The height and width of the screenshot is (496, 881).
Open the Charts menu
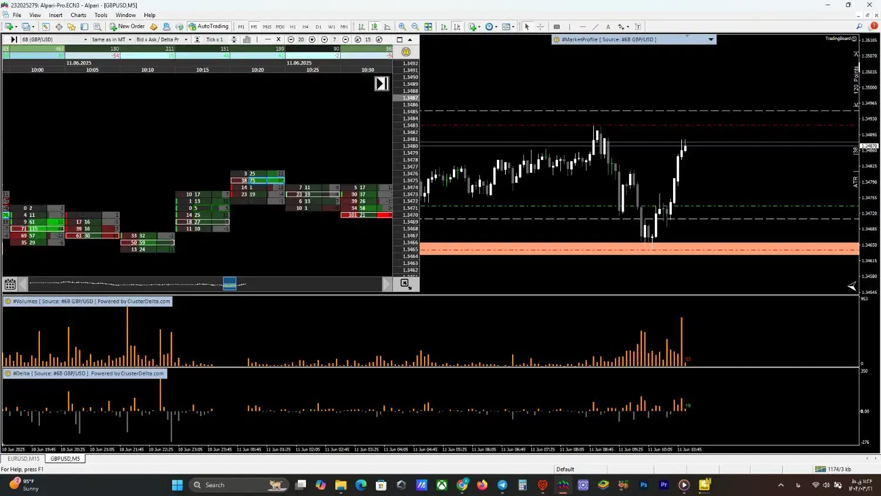coord(78,15)
